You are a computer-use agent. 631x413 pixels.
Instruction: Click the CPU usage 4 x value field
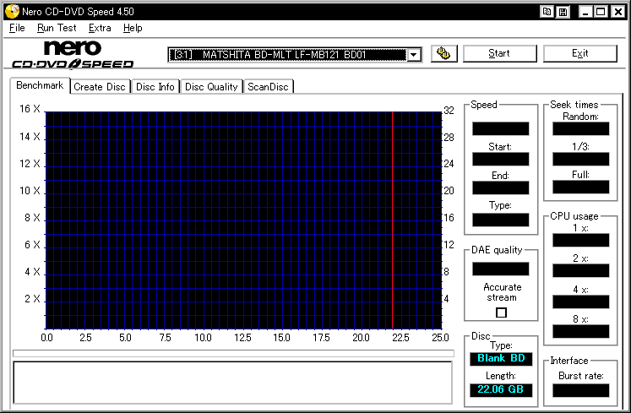[580, 302]
